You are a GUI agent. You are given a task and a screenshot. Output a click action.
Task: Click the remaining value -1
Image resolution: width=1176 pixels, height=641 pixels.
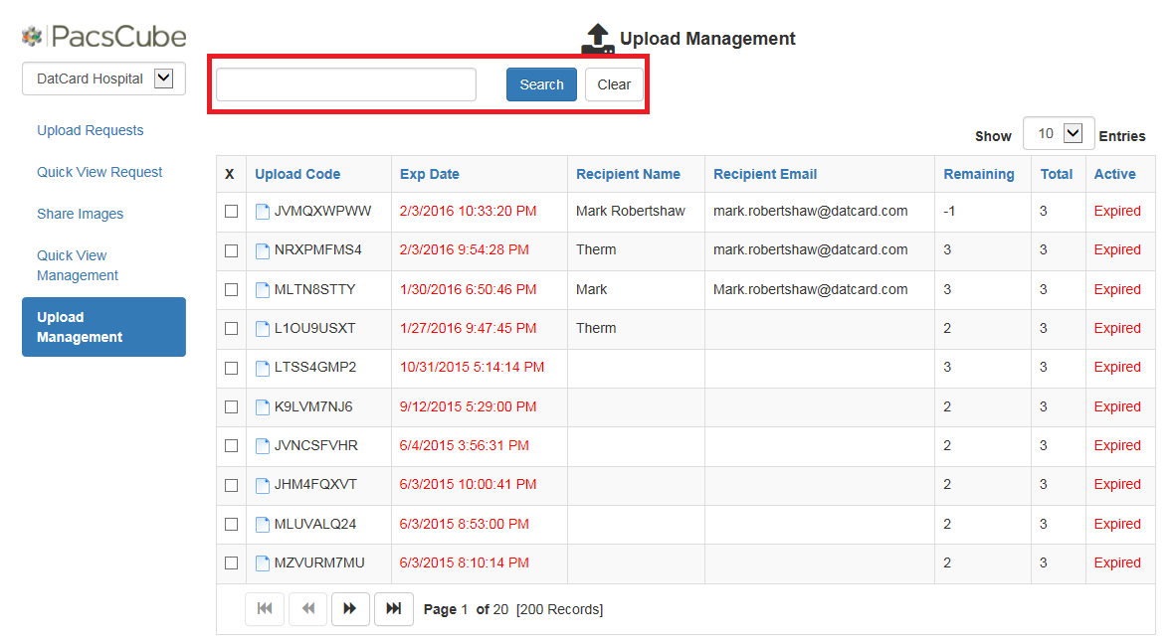[x=949, y=211]
